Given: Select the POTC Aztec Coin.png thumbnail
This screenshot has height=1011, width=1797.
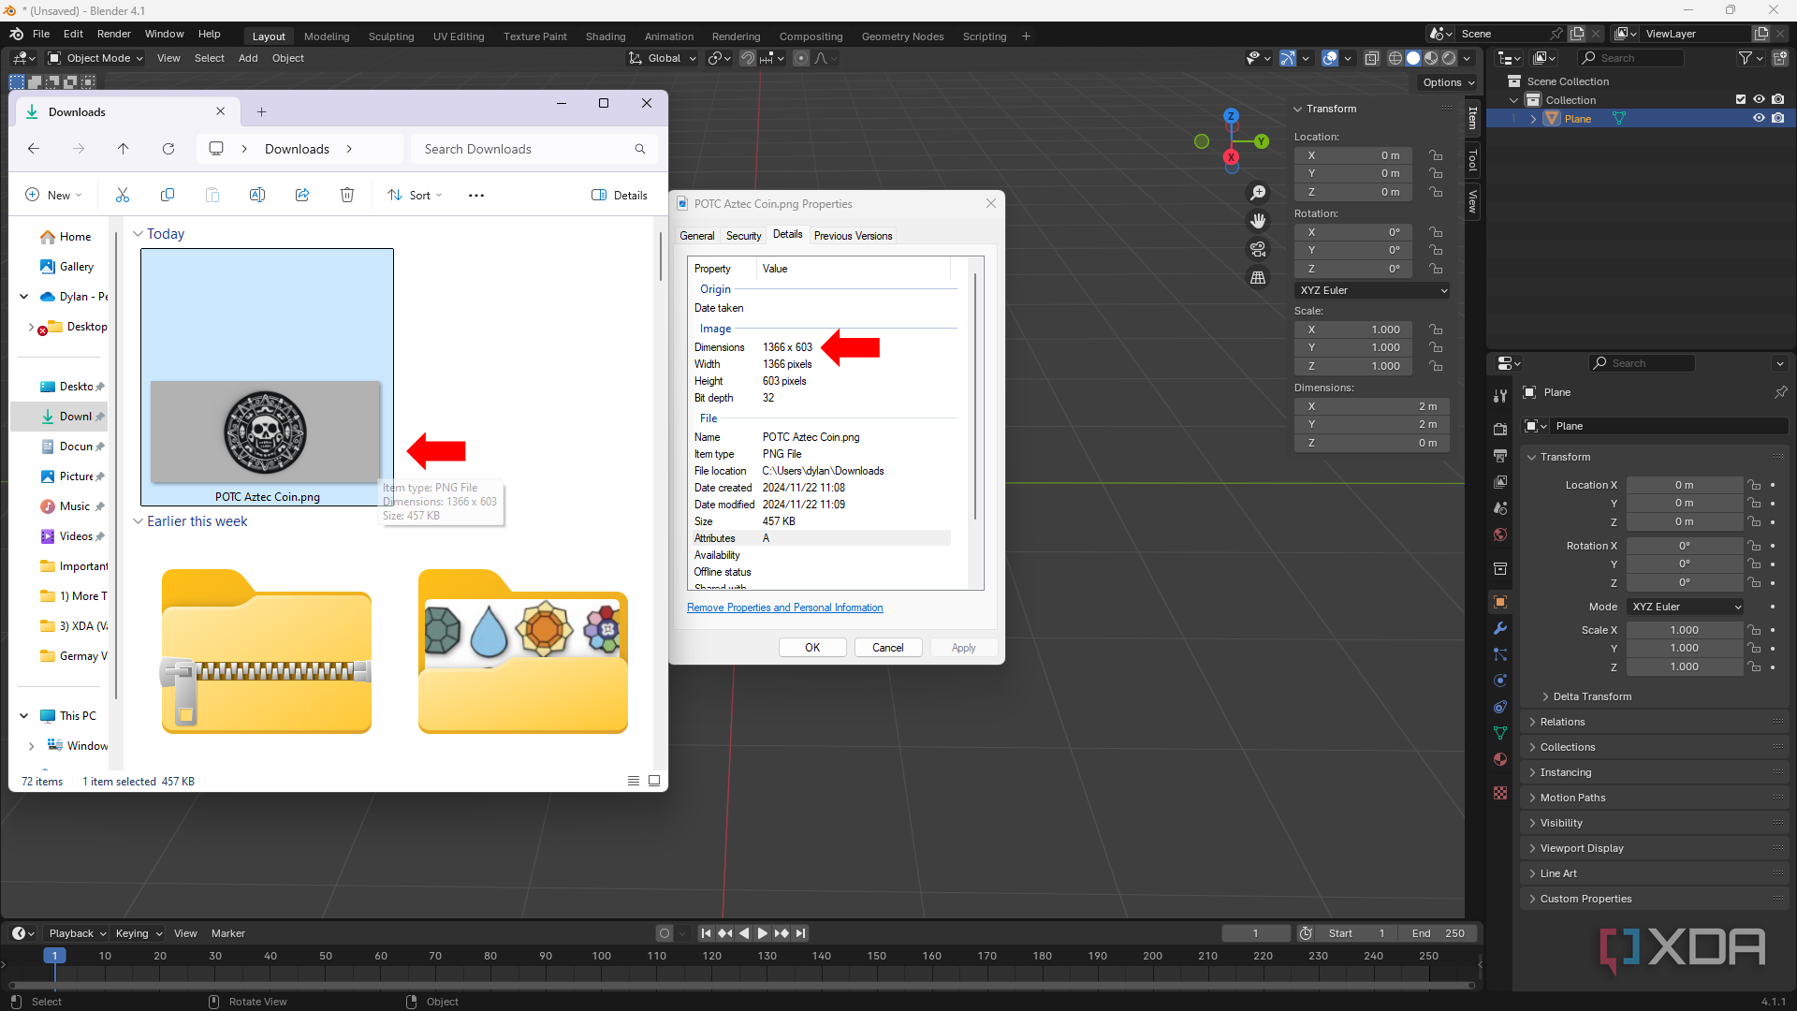Looking at the screenshot, I should click(266, 432).
